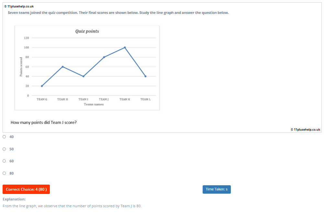This screenshot has width=326, height=215.
Task: Click the Team J score question text
Action: pos(44,123)
